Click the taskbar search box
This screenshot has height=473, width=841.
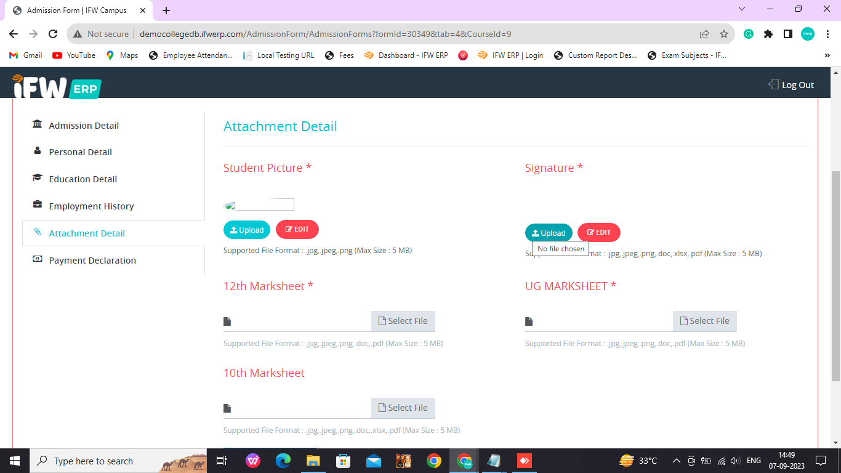(118, 461)
